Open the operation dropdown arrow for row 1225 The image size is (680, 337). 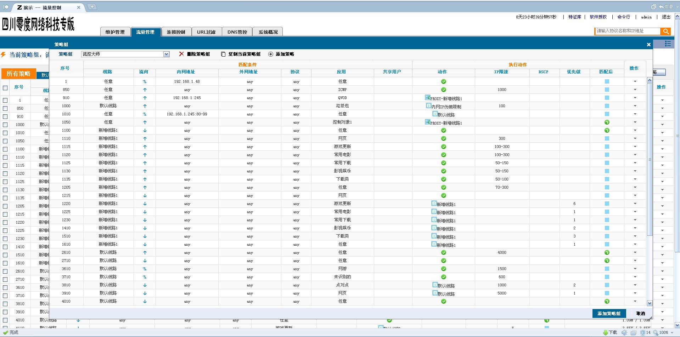click(635, 212)
